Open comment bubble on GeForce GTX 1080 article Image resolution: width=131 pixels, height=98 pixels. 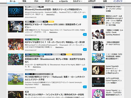pos(85,34)
